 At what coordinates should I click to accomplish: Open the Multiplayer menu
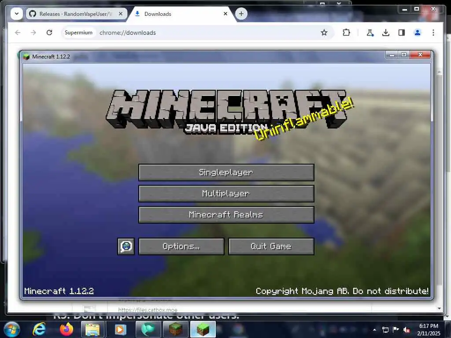tap(226, 194)
